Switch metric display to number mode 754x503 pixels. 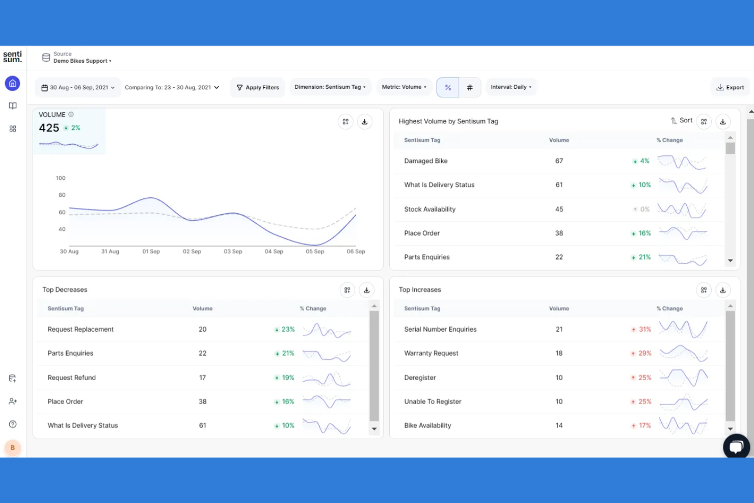(x=470, y=87)
